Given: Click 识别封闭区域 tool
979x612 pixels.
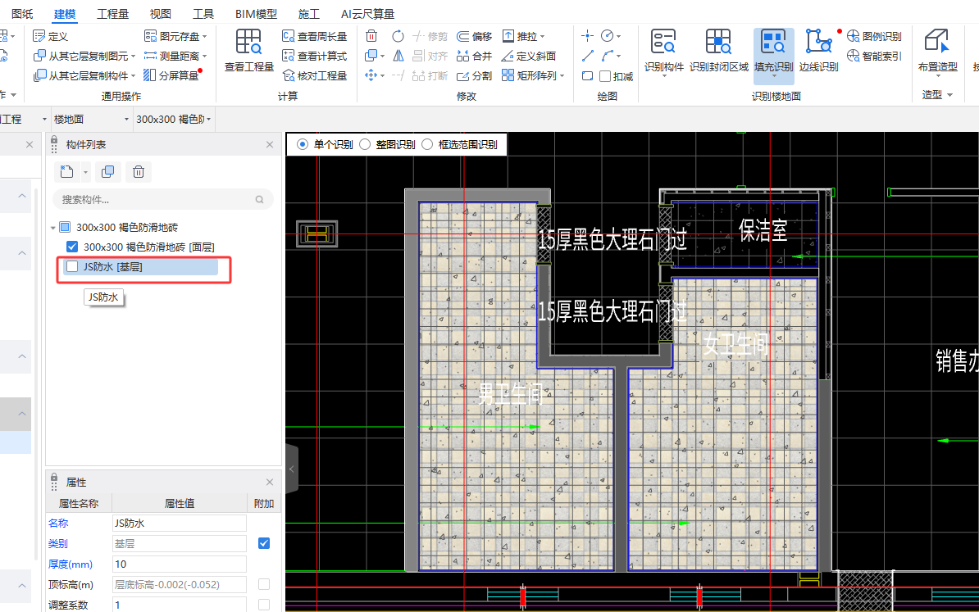Looking at the screenshot, I should (718, 51).
